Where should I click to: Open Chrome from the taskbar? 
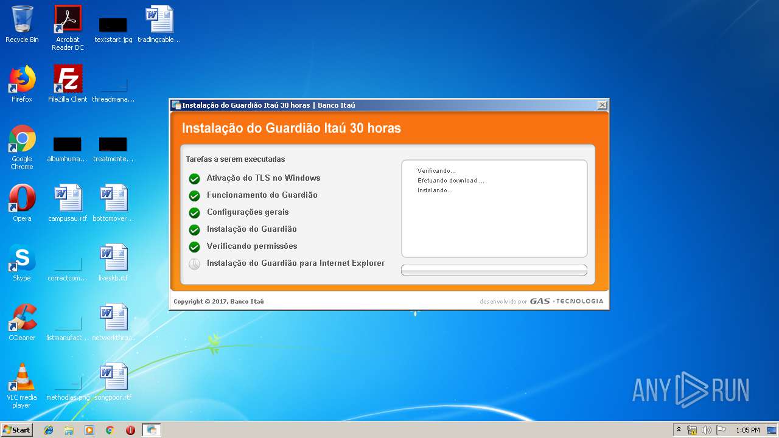pos(110,430)
